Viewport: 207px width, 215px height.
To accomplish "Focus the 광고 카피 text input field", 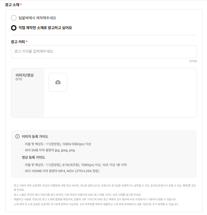I will [x=104, y=51].
